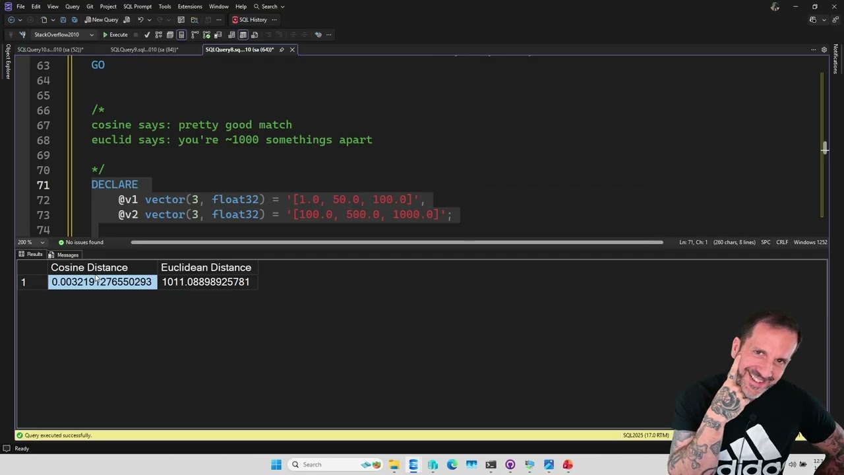Image resolution: width=844 pixels, height=475 pixels.
Task: Click the Display Estimated Execution Plan icon
Action: point(158,34)
